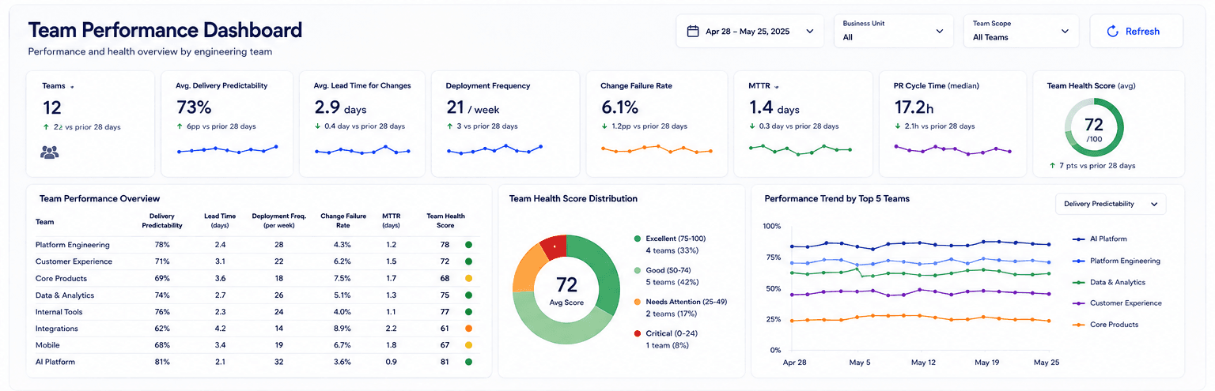Click the light green Good legend dot
The image size is (1215, 391).
point(638,270)
